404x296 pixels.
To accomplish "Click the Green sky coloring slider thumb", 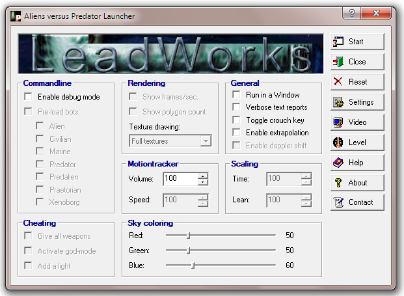I will point(189,250).
